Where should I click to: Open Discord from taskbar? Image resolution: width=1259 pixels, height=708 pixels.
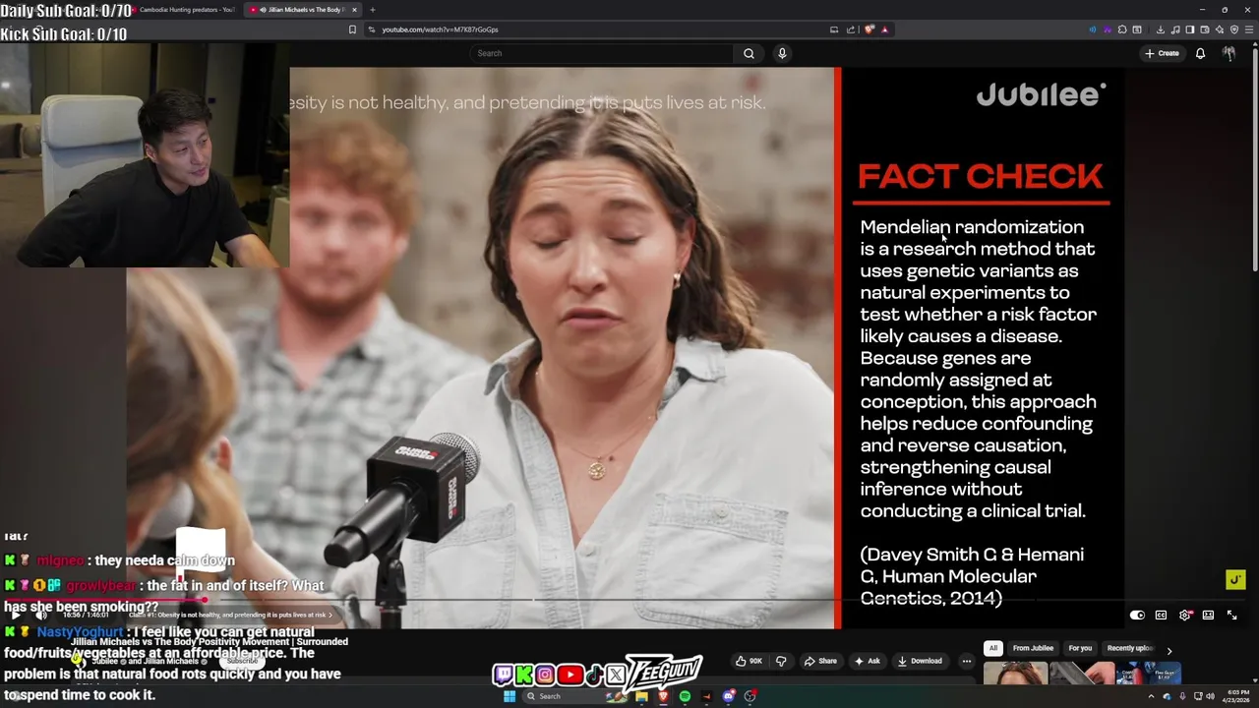(729, 696)
